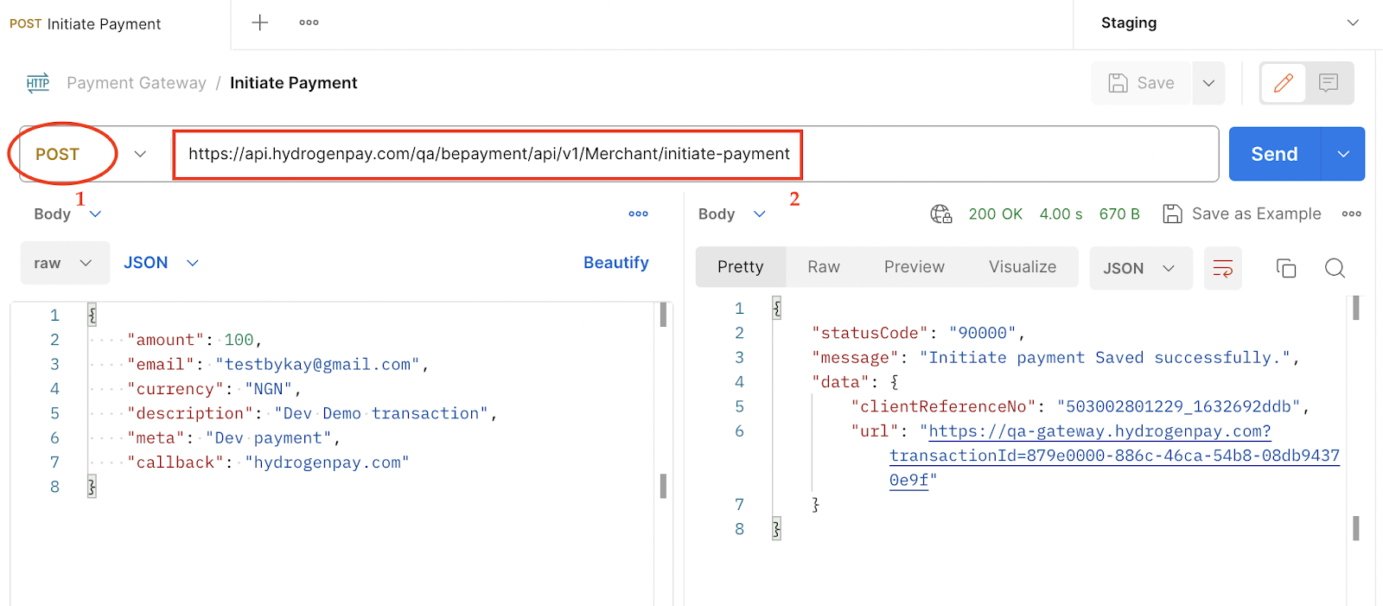Save response as Example
This screenshot has height=606, width=1383.
(x=1242, y=214)
